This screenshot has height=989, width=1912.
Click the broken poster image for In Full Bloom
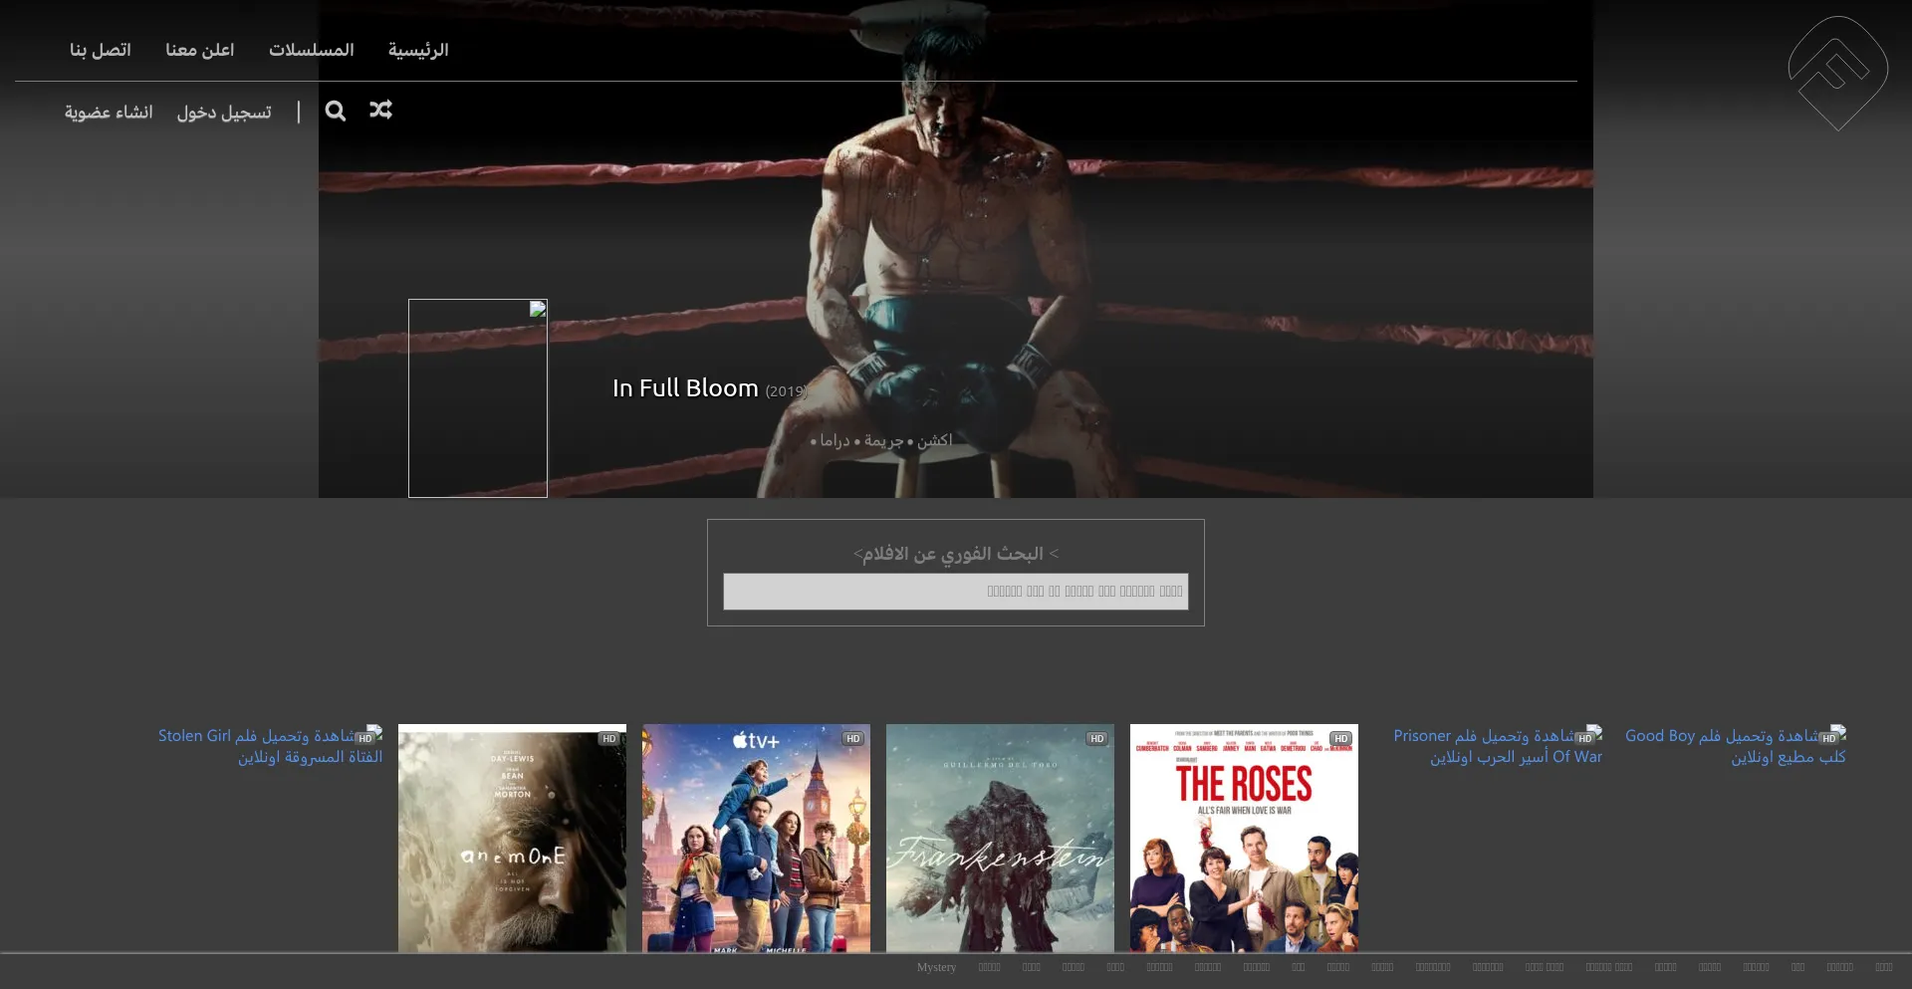point(478,398)
